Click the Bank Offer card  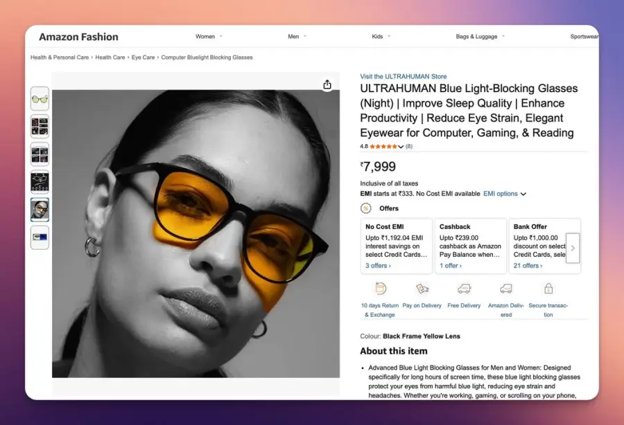click(544, 246)
